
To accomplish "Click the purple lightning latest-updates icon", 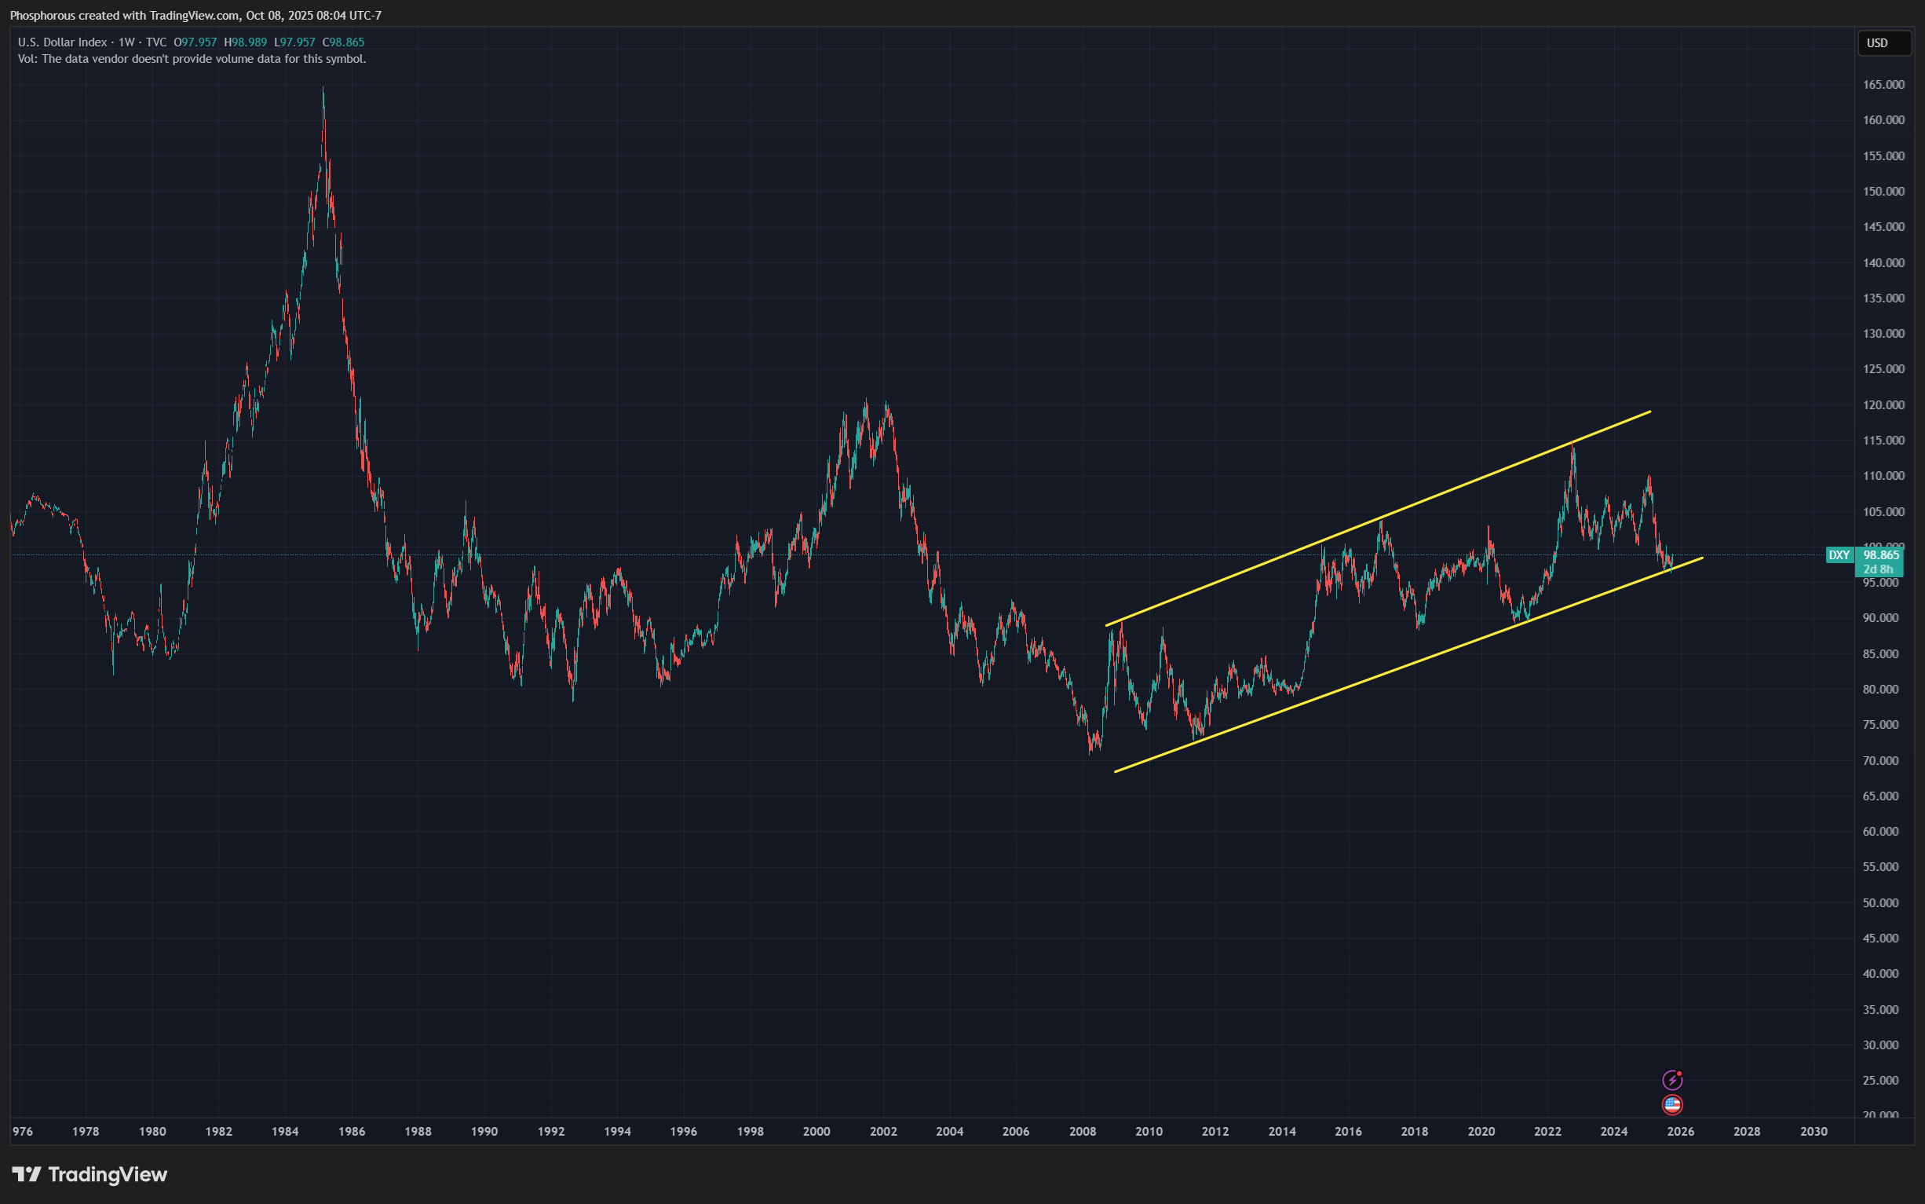I will (1672, 1080).
